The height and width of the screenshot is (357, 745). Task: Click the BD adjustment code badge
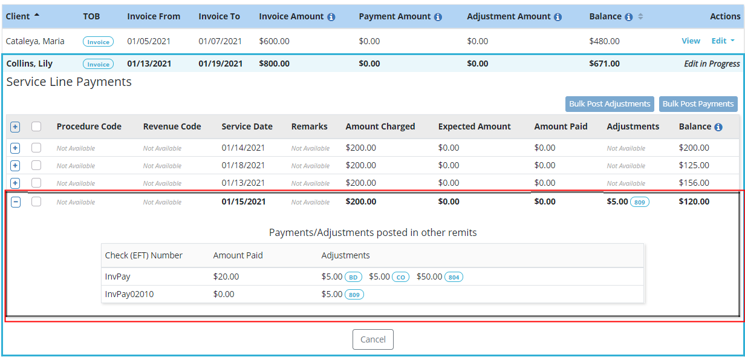pos(354,277)
